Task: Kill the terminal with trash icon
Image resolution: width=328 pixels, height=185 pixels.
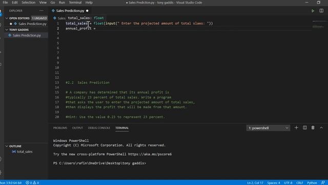Action: (313, 128)
